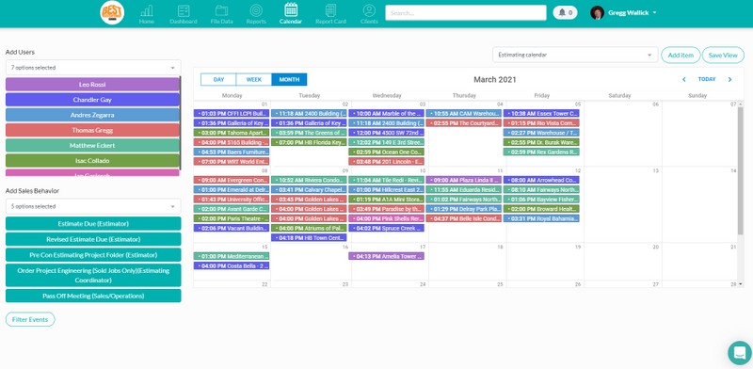Select the Thomas Gregg user tag
753x369 pixels.
[92, 130]
